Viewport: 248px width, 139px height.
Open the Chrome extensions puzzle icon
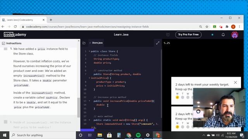(x=227, y=27)
